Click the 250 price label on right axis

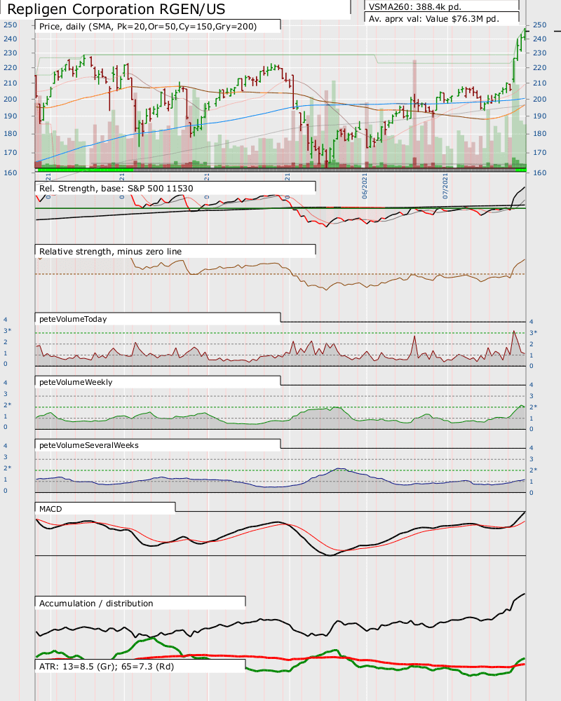tap(539, 25)
